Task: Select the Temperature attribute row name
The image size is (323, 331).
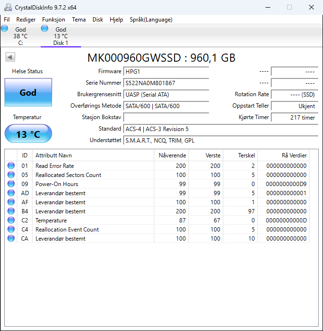Action: (x=51, y=221)
